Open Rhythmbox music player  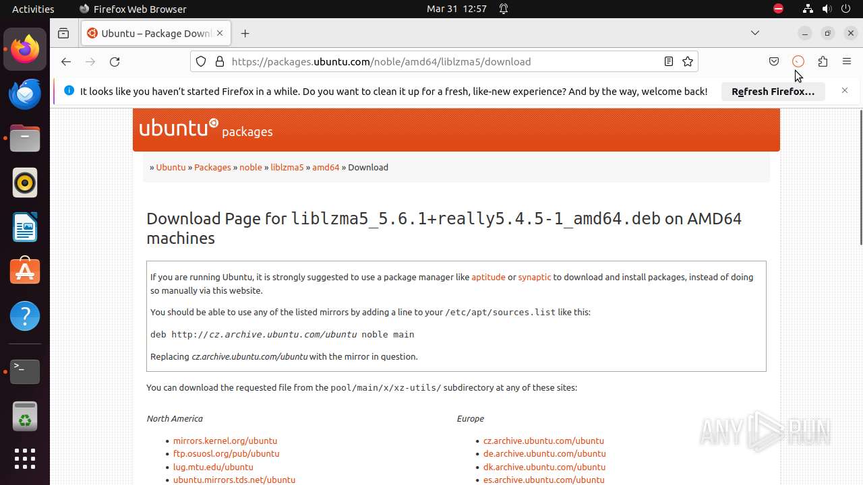(25, 183)
